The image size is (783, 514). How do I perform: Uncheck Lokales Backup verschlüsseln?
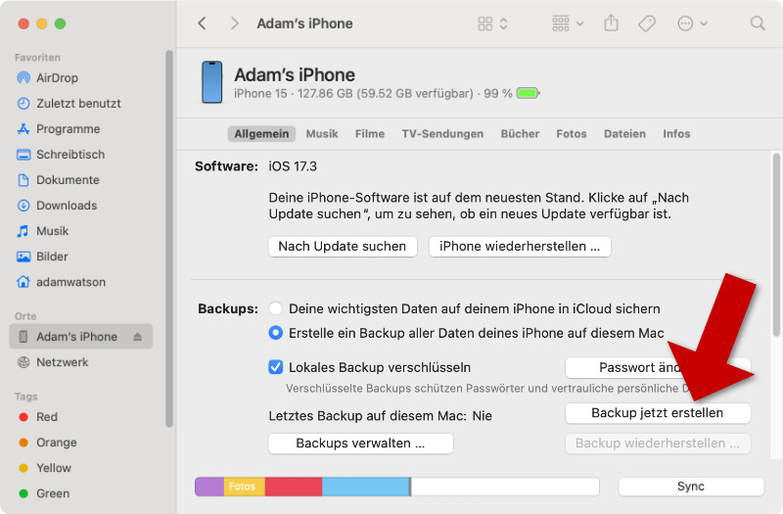point(276,367)
